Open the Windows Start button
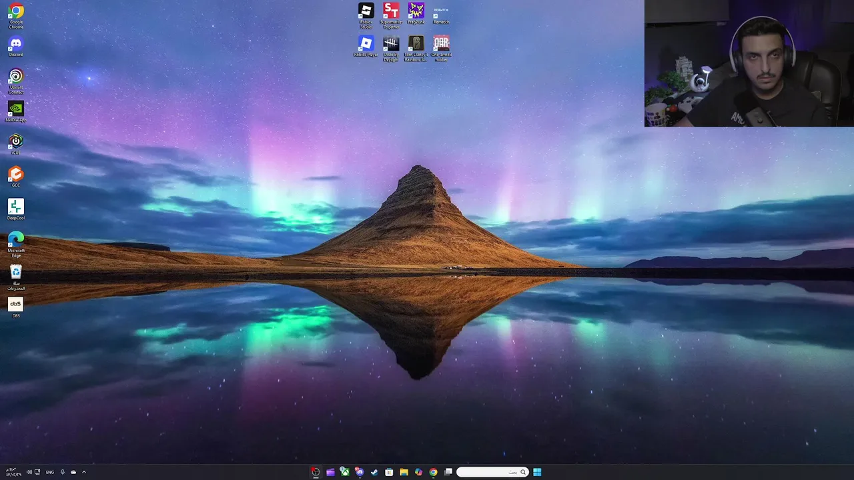 click(537, 472)
